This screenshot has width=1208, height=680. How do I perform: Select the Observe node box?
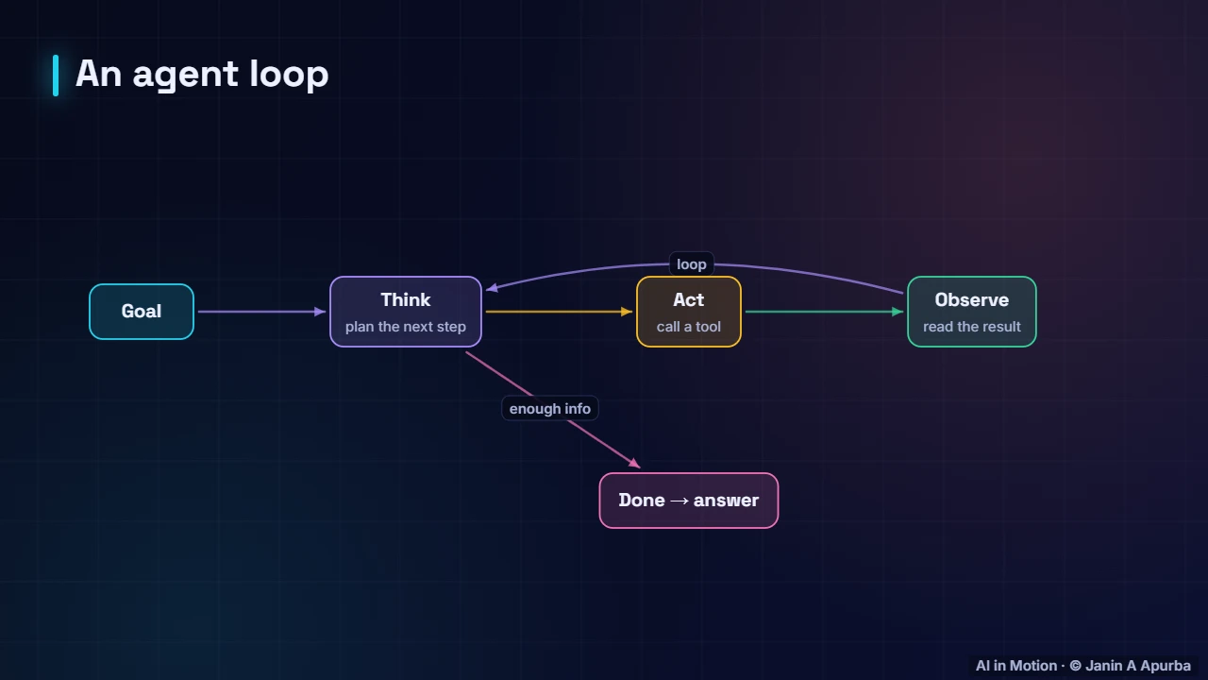pos(972,312)
